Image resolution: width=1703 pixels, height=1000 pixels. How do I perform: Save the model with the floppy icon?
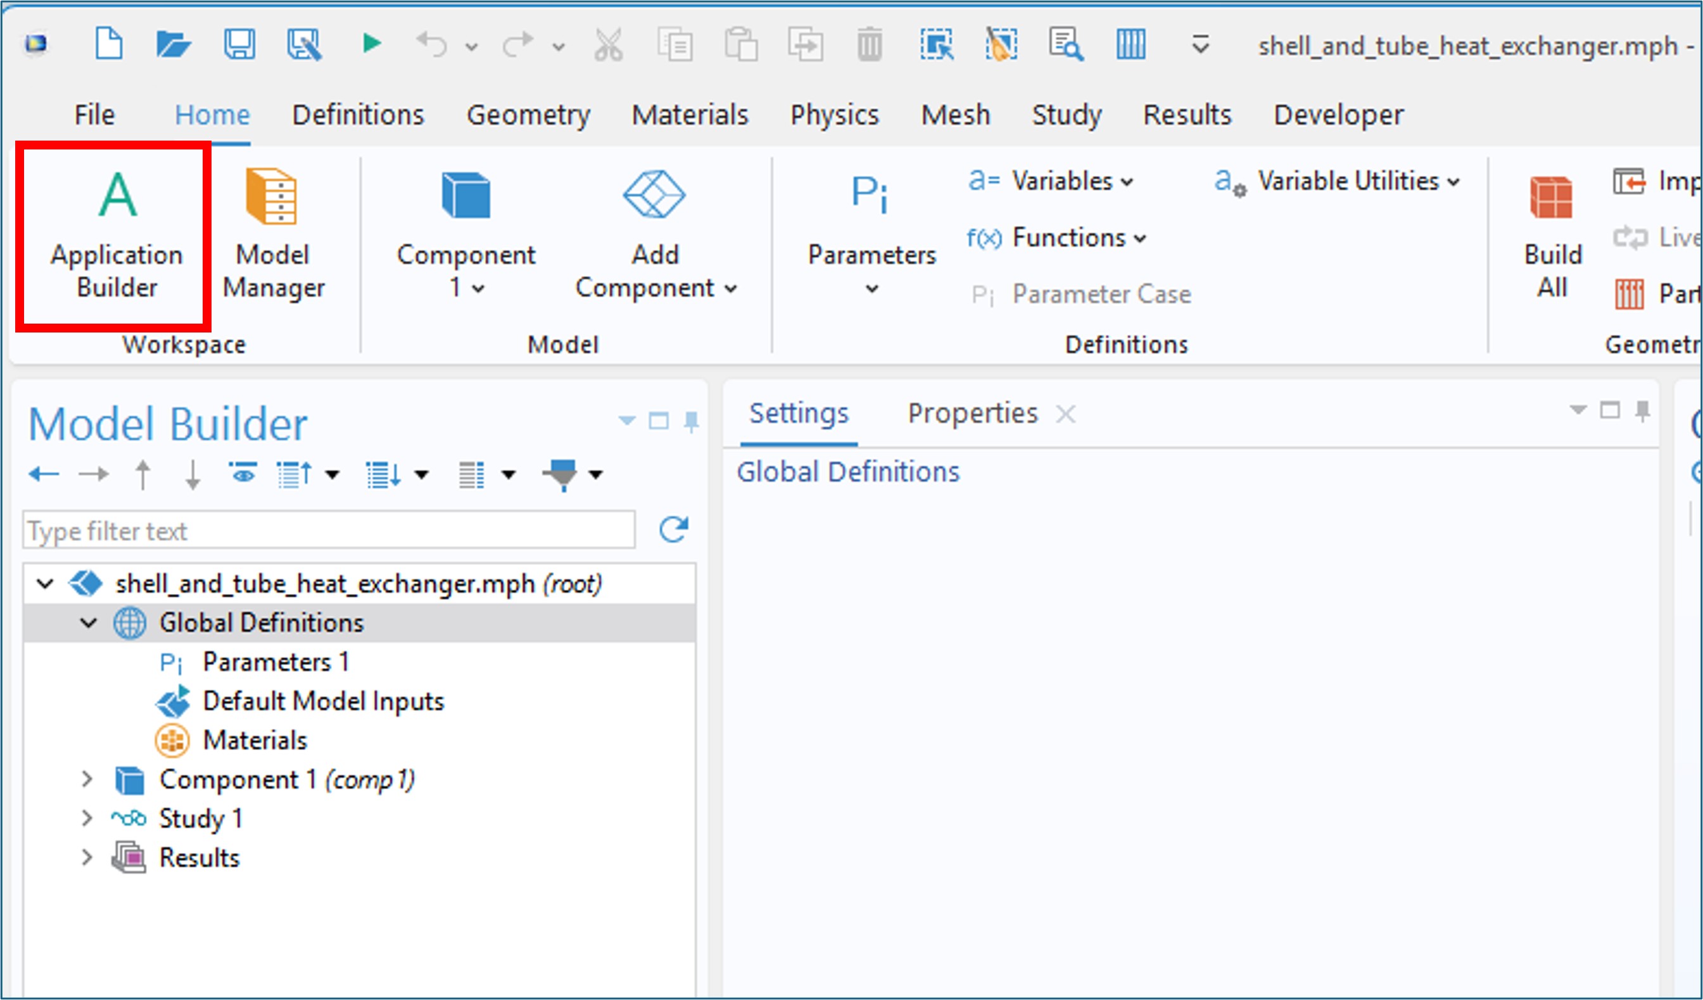(x=239, y=44)
